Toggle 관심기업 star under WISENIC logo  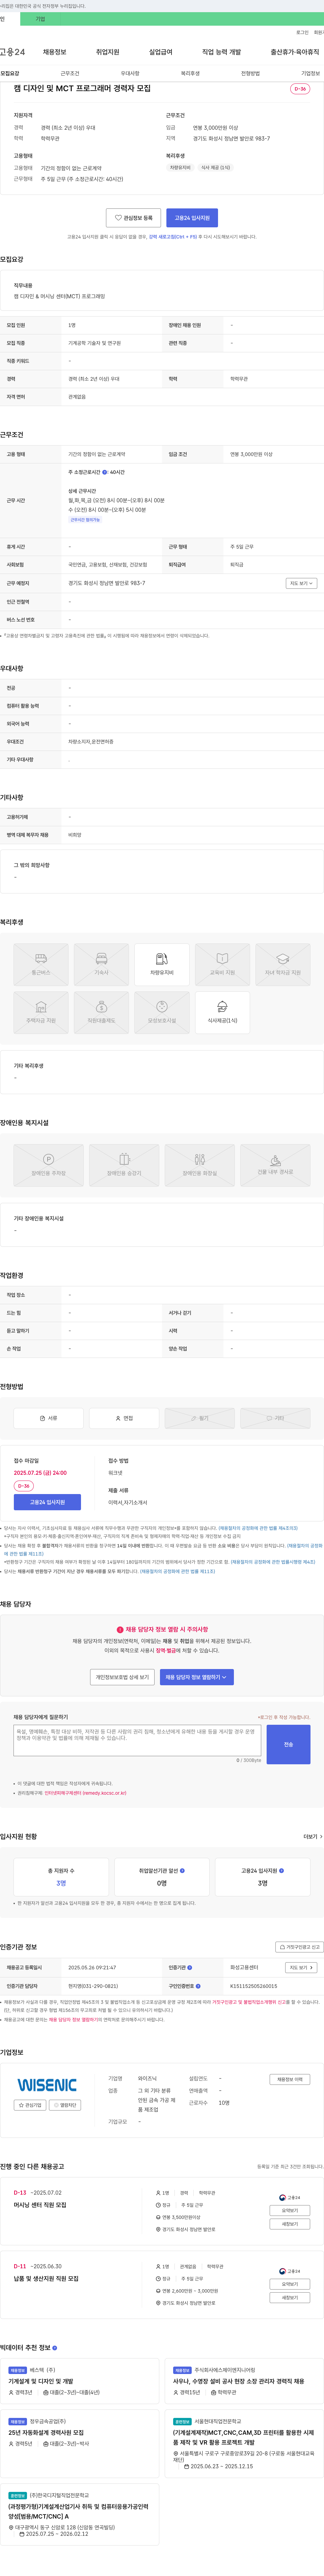point(30,2105)
